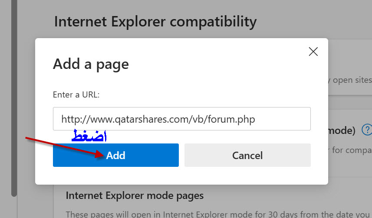The height and width of the screenshot is (218, 372).
Task: Click the text about pages opening for 30 days
Action: pos(217,214)
